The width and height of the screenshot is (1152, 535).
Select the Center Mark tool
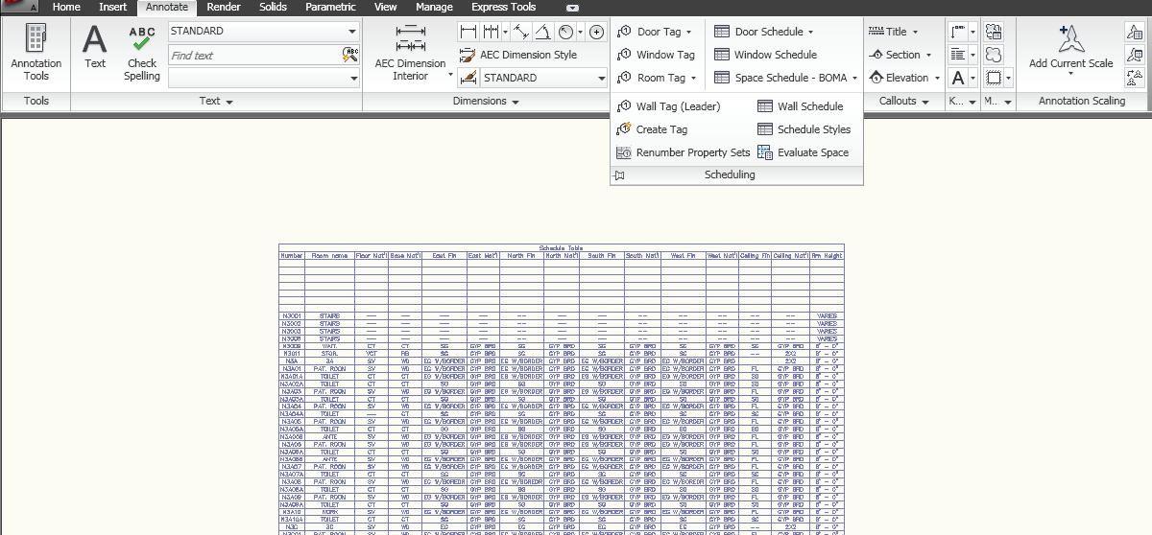596,32
